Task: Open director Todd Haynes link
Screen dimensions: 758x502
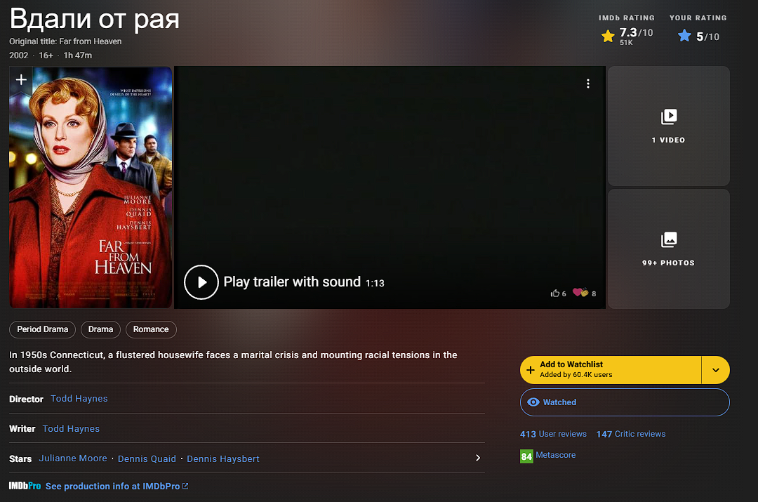Action: pyautogui.click(x=79, y=399)
